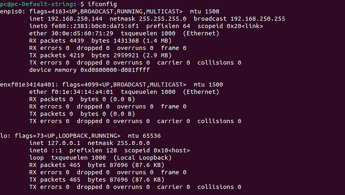This screenshot has width=345, height=195.
Task: Click the ifconfig command text
Action: coord(102,4)
